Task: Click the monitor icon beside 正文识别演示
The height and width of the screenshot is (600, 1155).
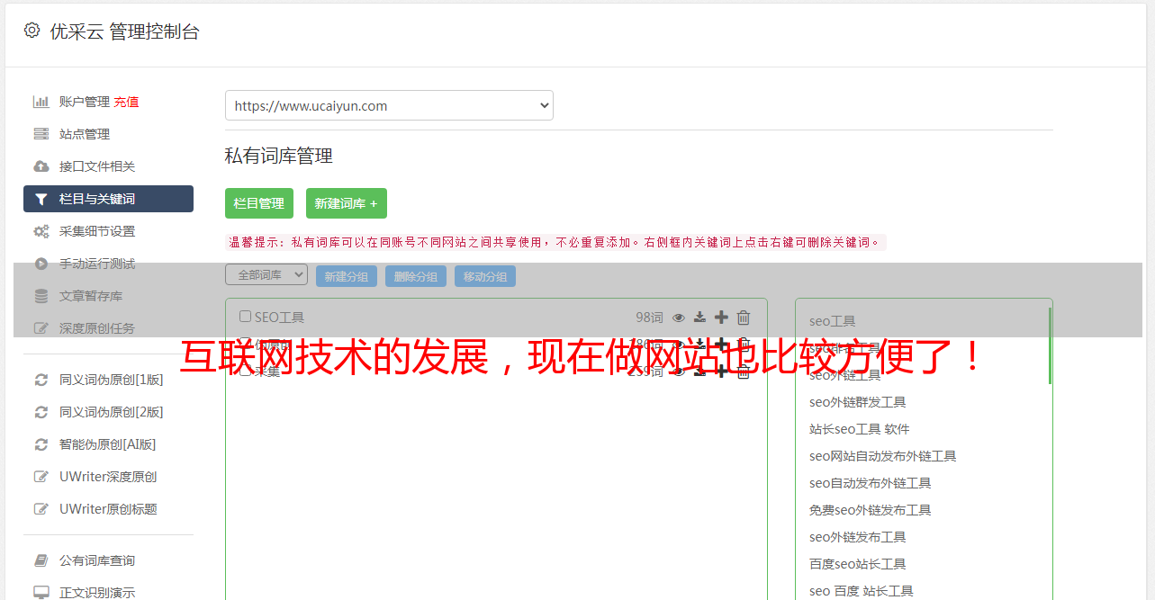Action: [x=41, y=593]
